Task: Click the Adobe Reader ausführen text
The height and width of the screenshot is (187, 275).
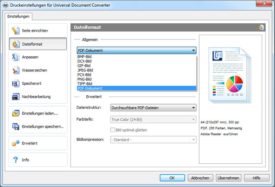Action: pos(219,134)
